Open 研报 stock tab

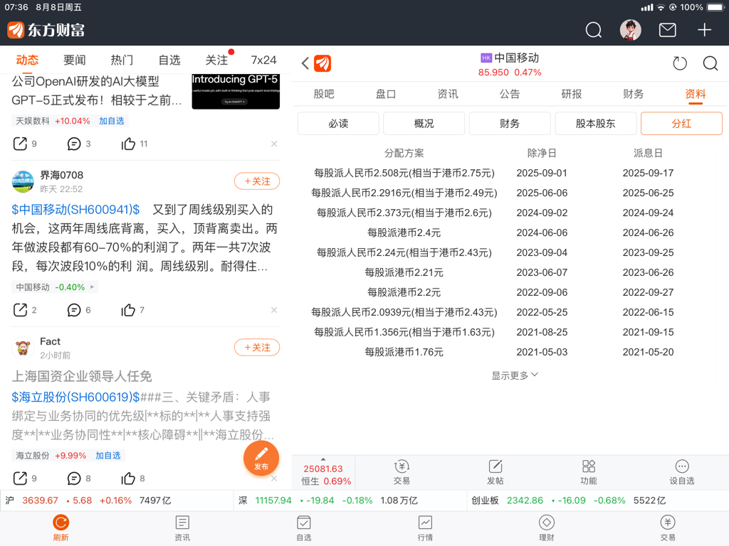tap(572, 95)
